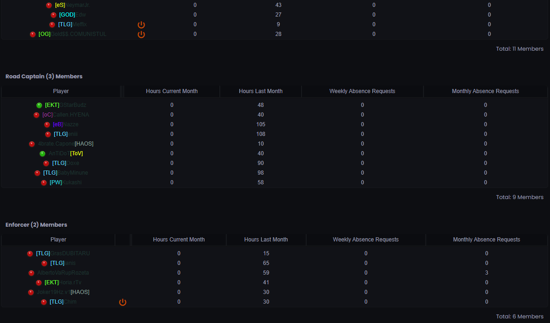Click red offline dot beside Callen.HYENA
The width and height of the screenshot is (550, 323).
[x=36, y=115]
